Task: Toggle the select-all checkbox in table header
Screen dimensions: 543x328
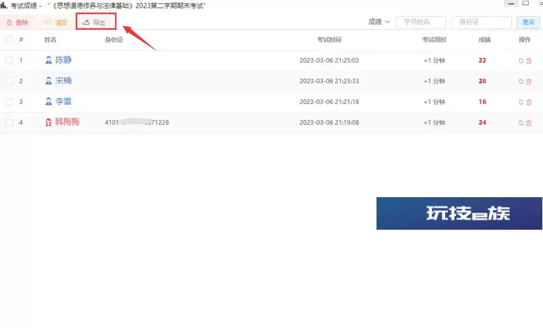Action: pos(9,40)
